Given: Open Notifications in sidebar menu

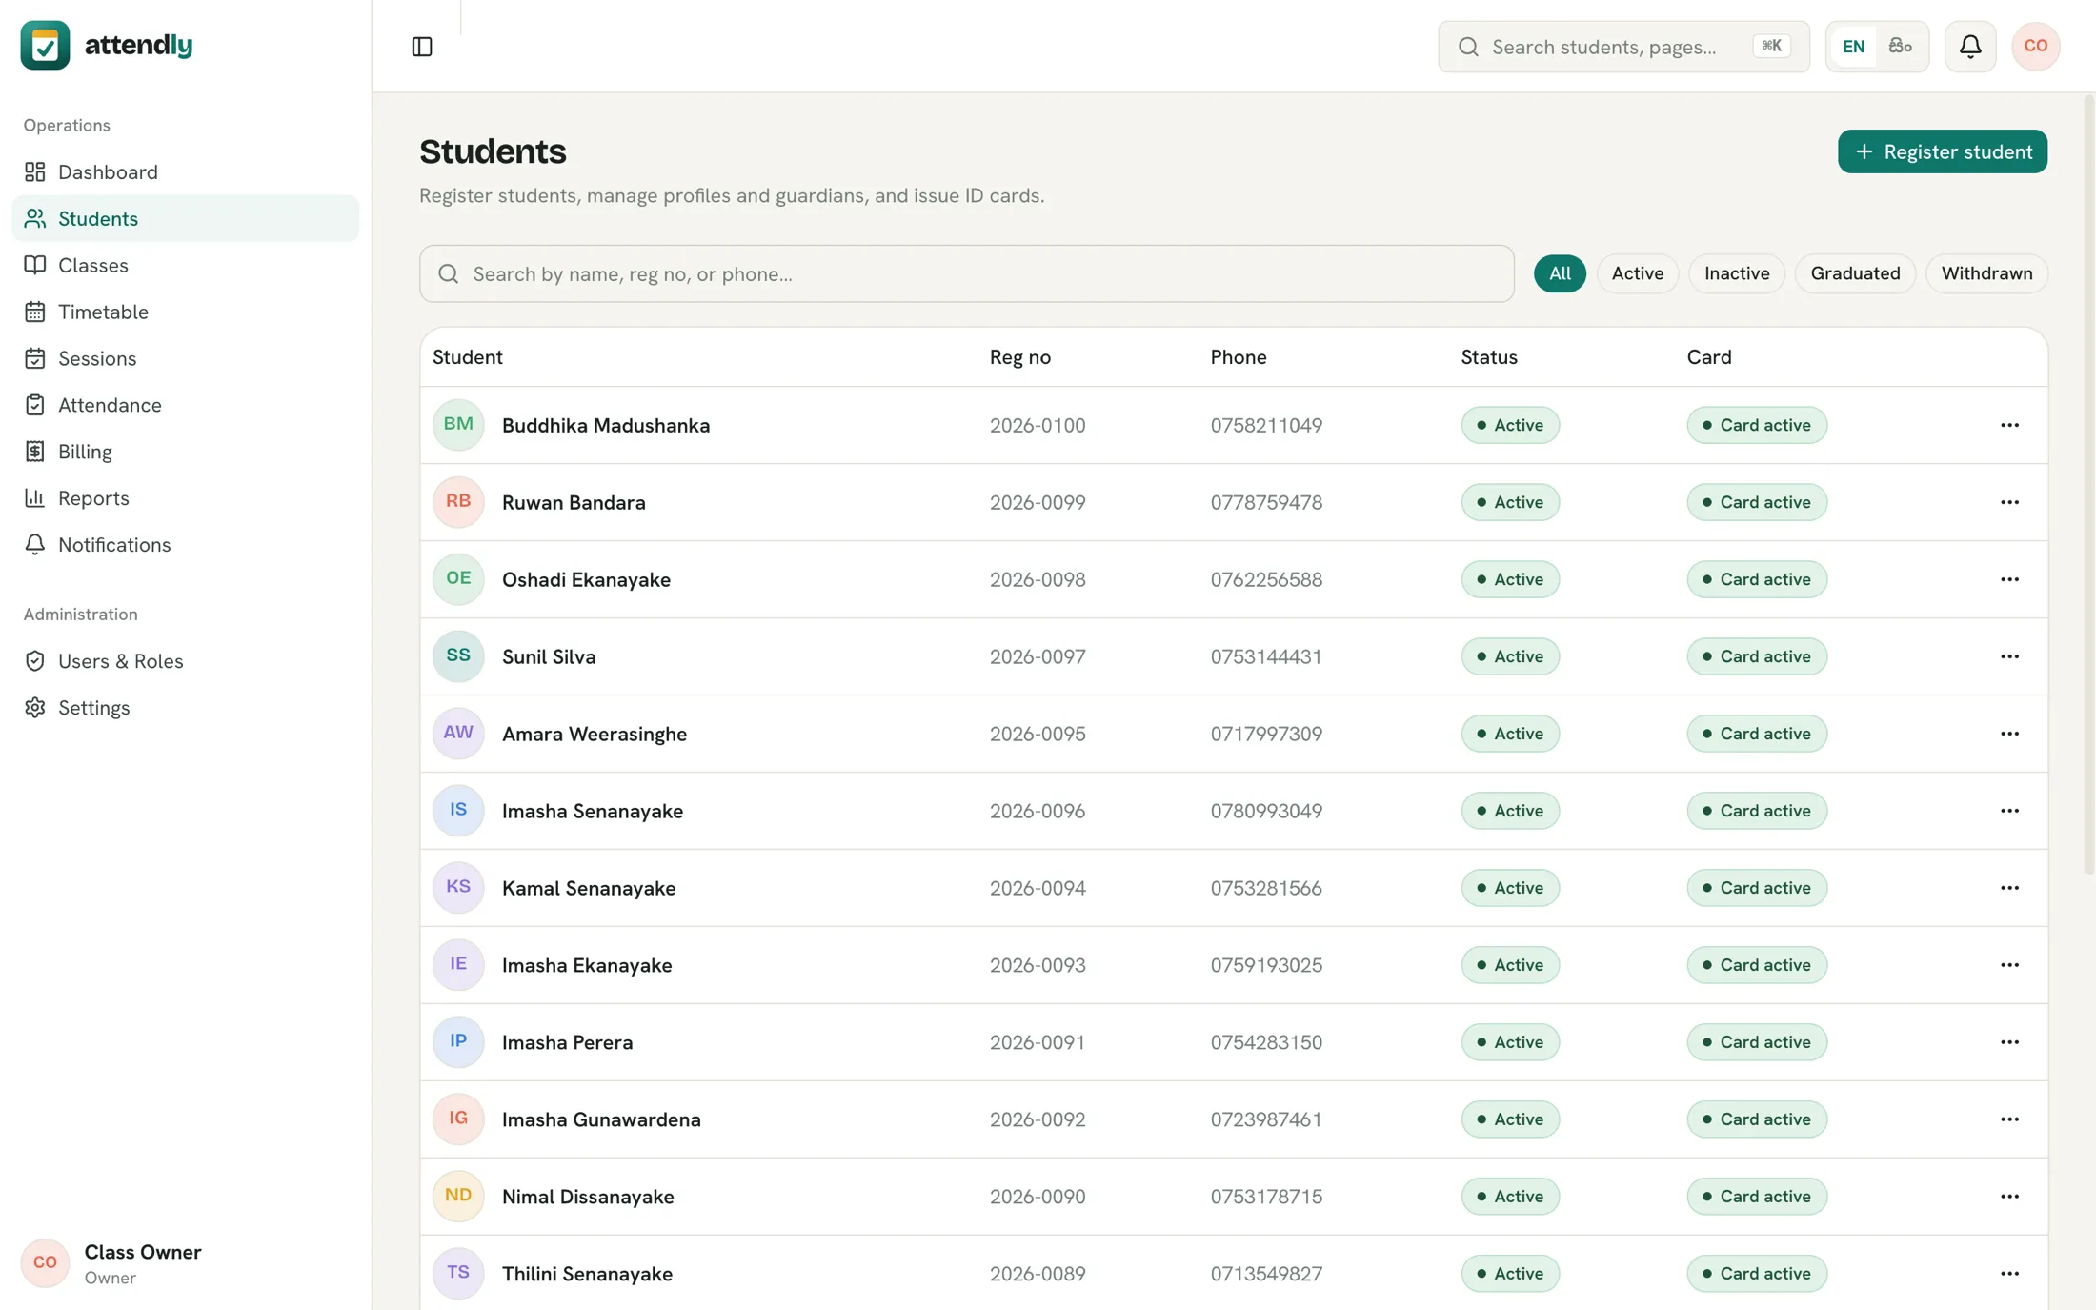Looking at the screenshot, I should (186, 545).
